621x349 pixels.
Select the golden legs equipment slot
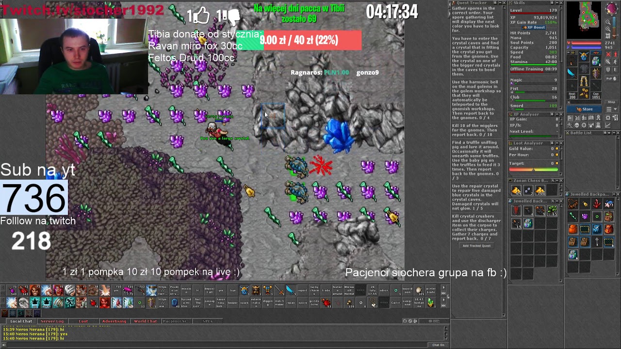[x=584, y=81]
